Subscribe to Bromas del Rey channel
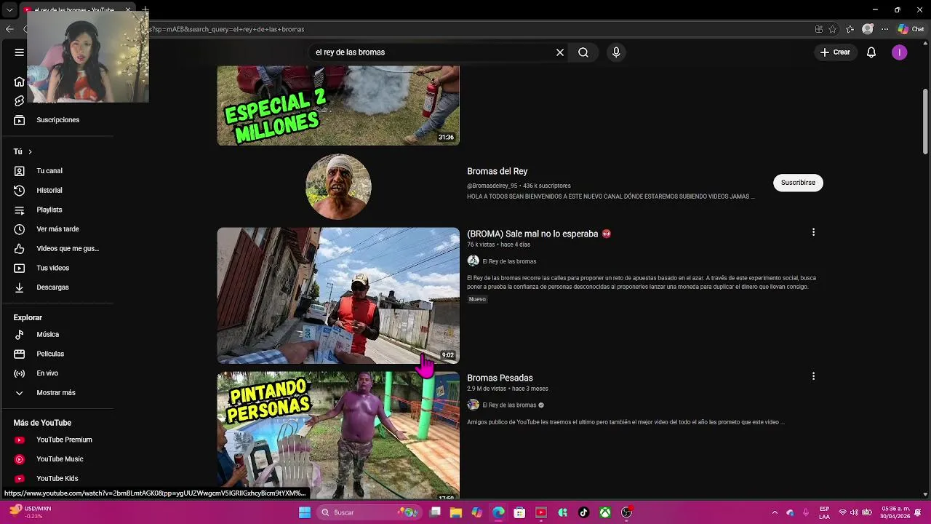Viewport: 931px width, 524px height. 798,183
